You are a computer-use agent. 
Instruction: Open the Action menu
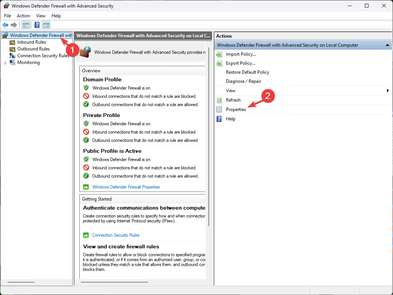tap(23, 15)
